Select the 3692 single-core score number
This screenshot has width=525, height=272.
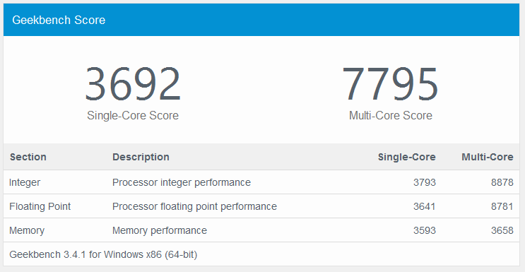click(133, 84)
